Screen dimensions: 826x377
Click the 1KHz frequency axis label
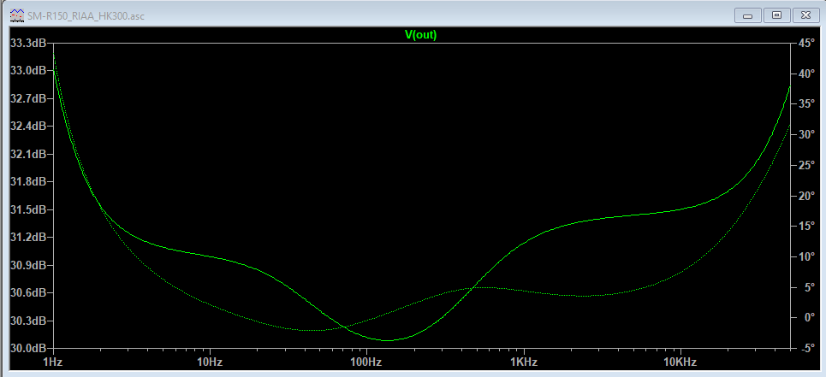523,362
